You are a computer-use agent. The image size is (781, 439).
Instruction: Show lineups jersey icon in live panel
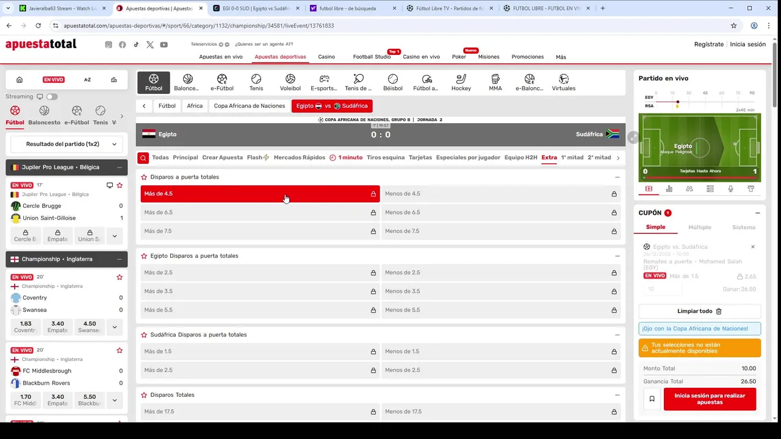pyautogui.click(x=751, y=189)
